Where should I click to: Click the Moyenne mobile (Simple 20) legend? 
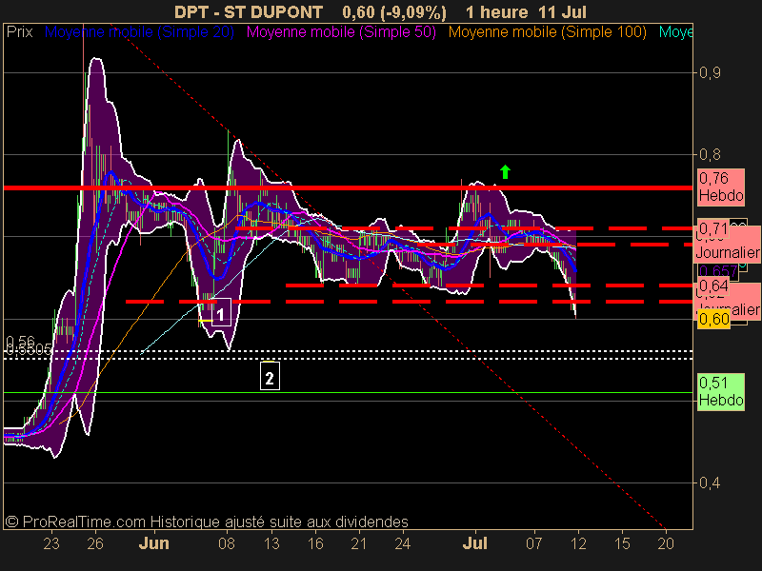139,32
